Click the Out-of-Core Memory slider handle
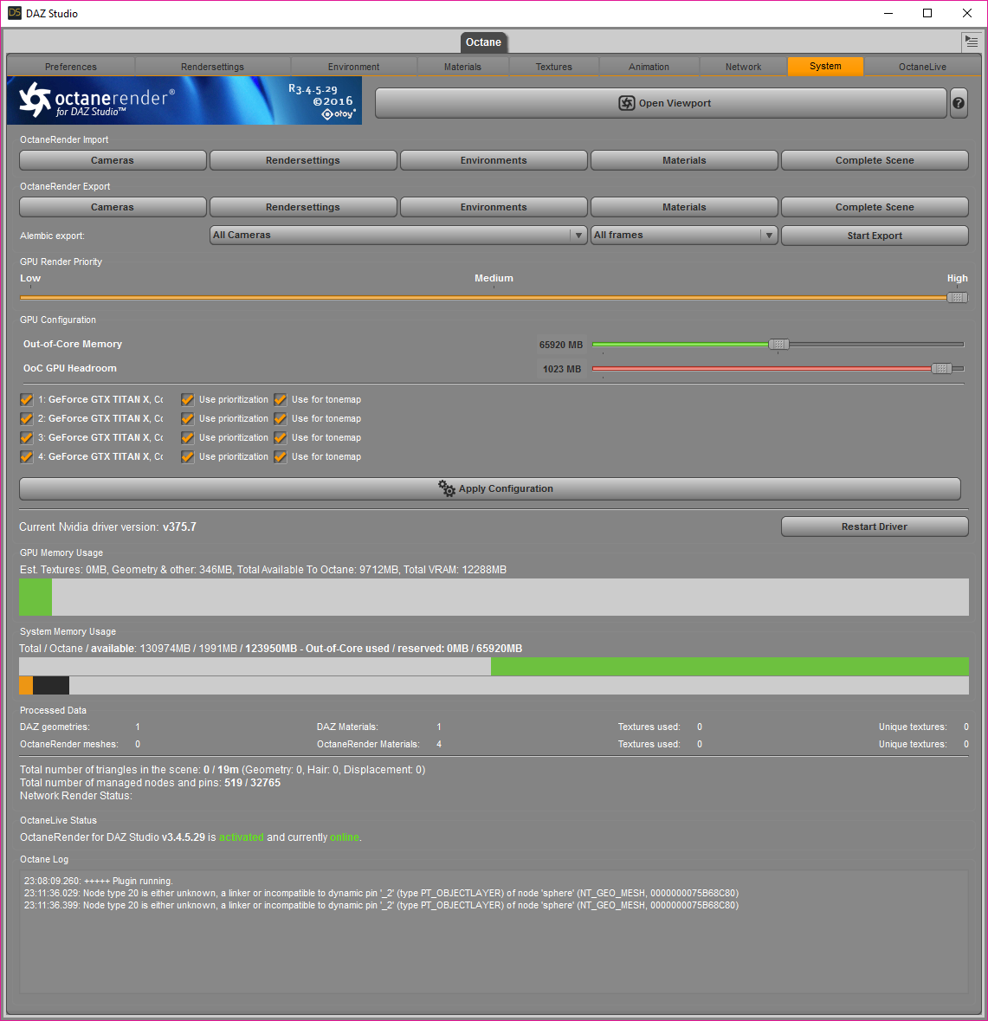Viewport: 988px width, 1021px height. 778,345
